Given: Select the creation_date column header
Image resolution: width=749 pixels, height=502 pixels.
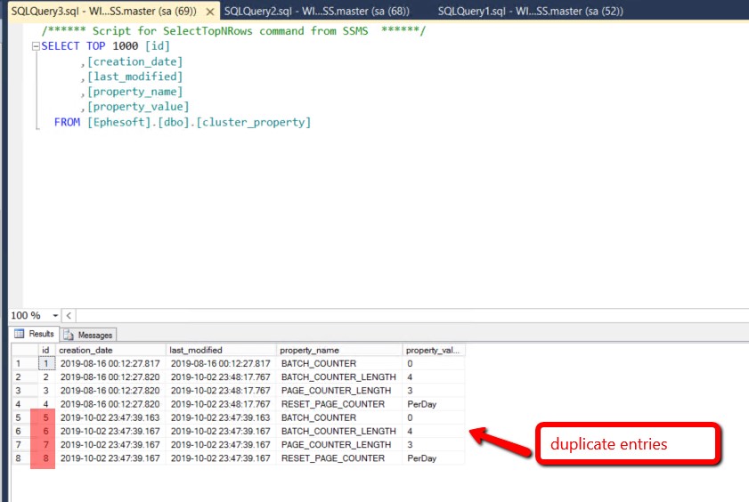Looking at the screenshot, I should (110, 351).
